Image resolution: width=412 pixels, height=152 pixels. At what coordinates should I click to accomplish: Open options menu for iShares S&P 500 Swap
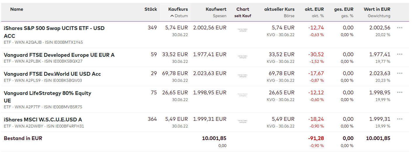click(400, 28)
